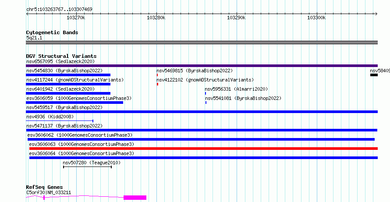Viewport: 390px width, 202px height.
Task: Click the 103290k ruler tick label
Action: [237, 18]
